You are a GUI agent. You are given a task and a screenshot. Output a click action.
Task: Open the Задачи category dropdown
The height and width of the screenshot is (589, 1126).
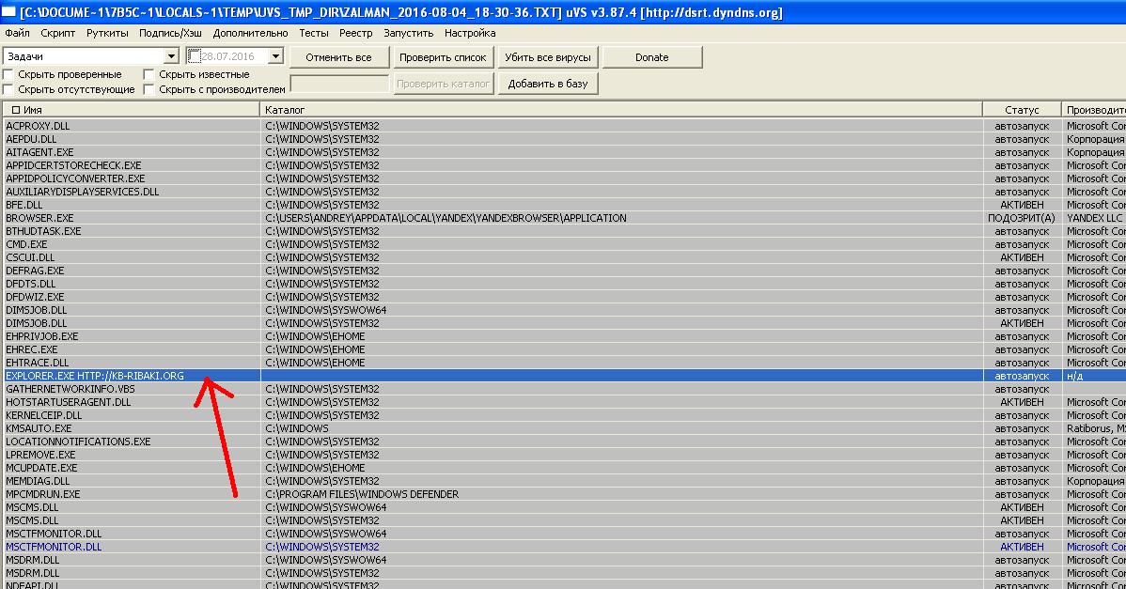pyautogui.click(x=171, y=56)
